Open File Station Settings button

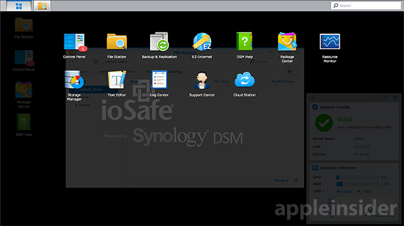[x=175, y=72]
